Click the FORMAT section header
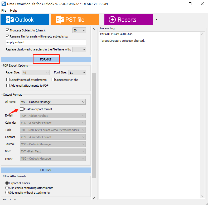Screen dimensions: 208x205 coord(46,59)
